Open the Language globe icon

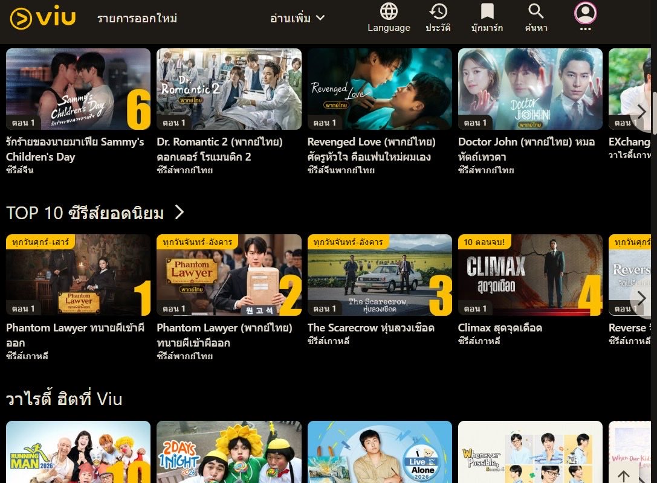(389, 11)
